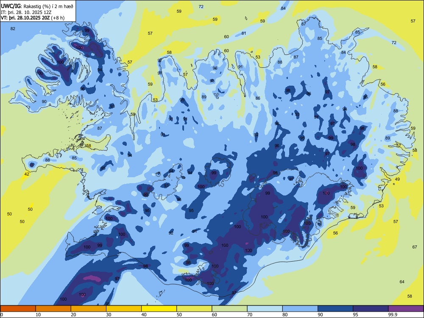Click the "81" humidity value on the map
This screenshot has height=318, width=424.
(x=244, y=33)
